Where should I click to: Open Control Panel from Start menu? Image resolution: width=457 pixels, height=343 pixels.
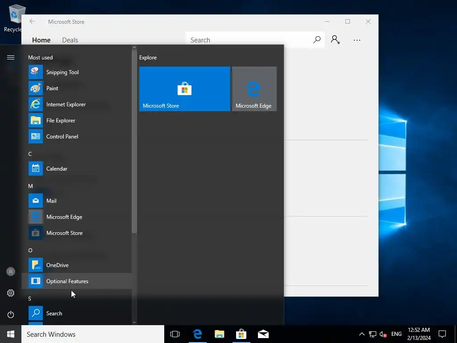click(x=76, y=136)
